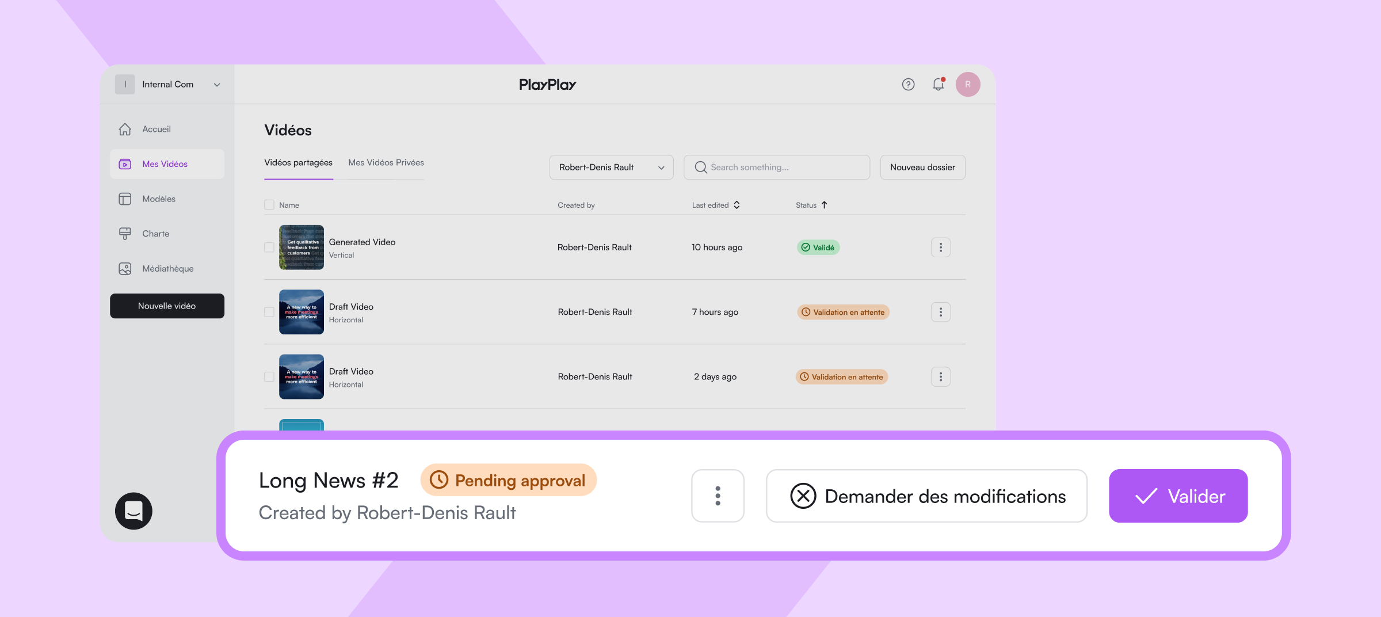
Task: Open the help question mark icon
Action: coord(908,85)
